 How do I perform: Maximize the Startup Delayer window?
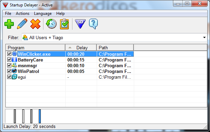187,3
